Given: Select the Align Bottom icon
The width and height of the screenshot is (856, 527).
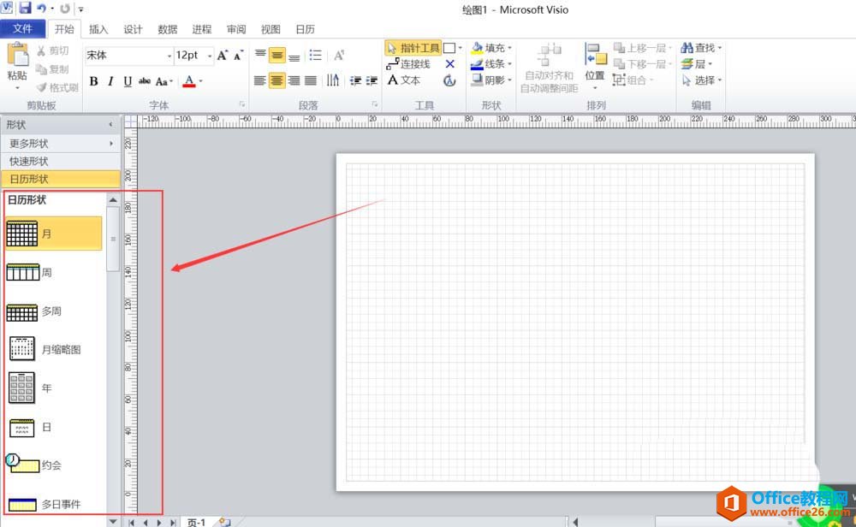Looking at the screenshot, I should (294, 56).
